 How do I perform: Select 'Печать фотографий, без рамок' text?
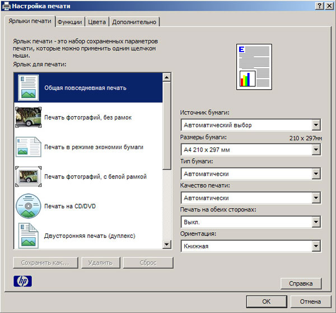tap(88, 117)
